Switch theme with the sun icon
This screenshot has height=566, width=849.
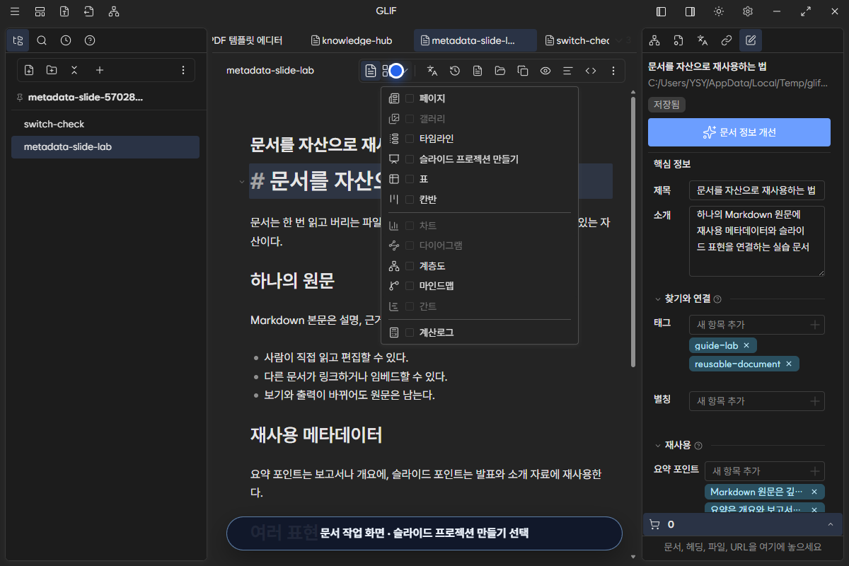pyautogui.click(x=719, y=11)
